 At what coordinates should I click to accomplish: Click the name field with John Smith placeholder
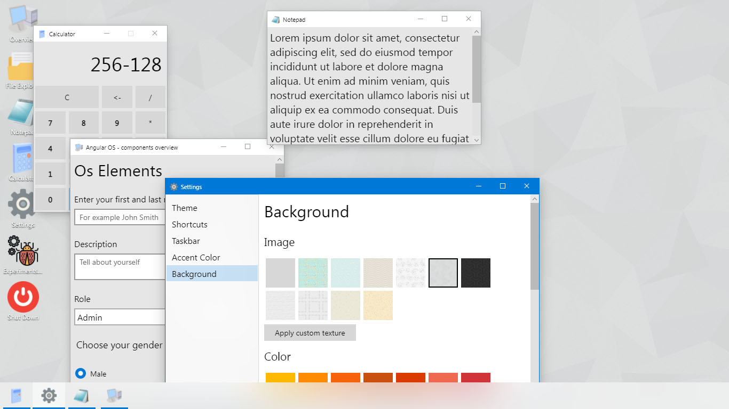(x=120, y=217)
